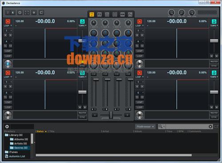Toggle fullscreen with the corner-brackets icon
Image resolution: width=222 pixels, height=163 pixels.
tap(27, 12)
